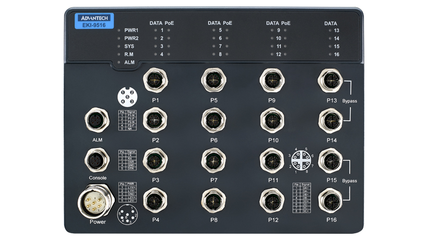
Task: Click the P8 M12 port connector
Action: pyautogui.click(x=213, y=201)
